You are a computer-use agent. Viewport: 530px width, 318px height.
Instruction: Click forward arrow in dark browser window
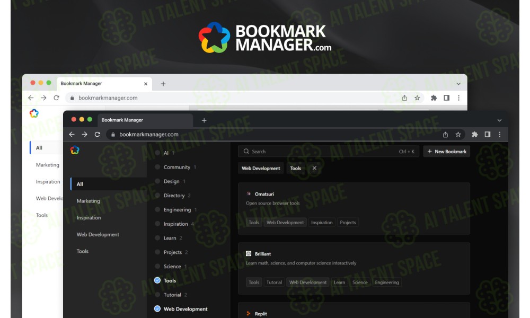pyautogui.click(x=84, y=134)
